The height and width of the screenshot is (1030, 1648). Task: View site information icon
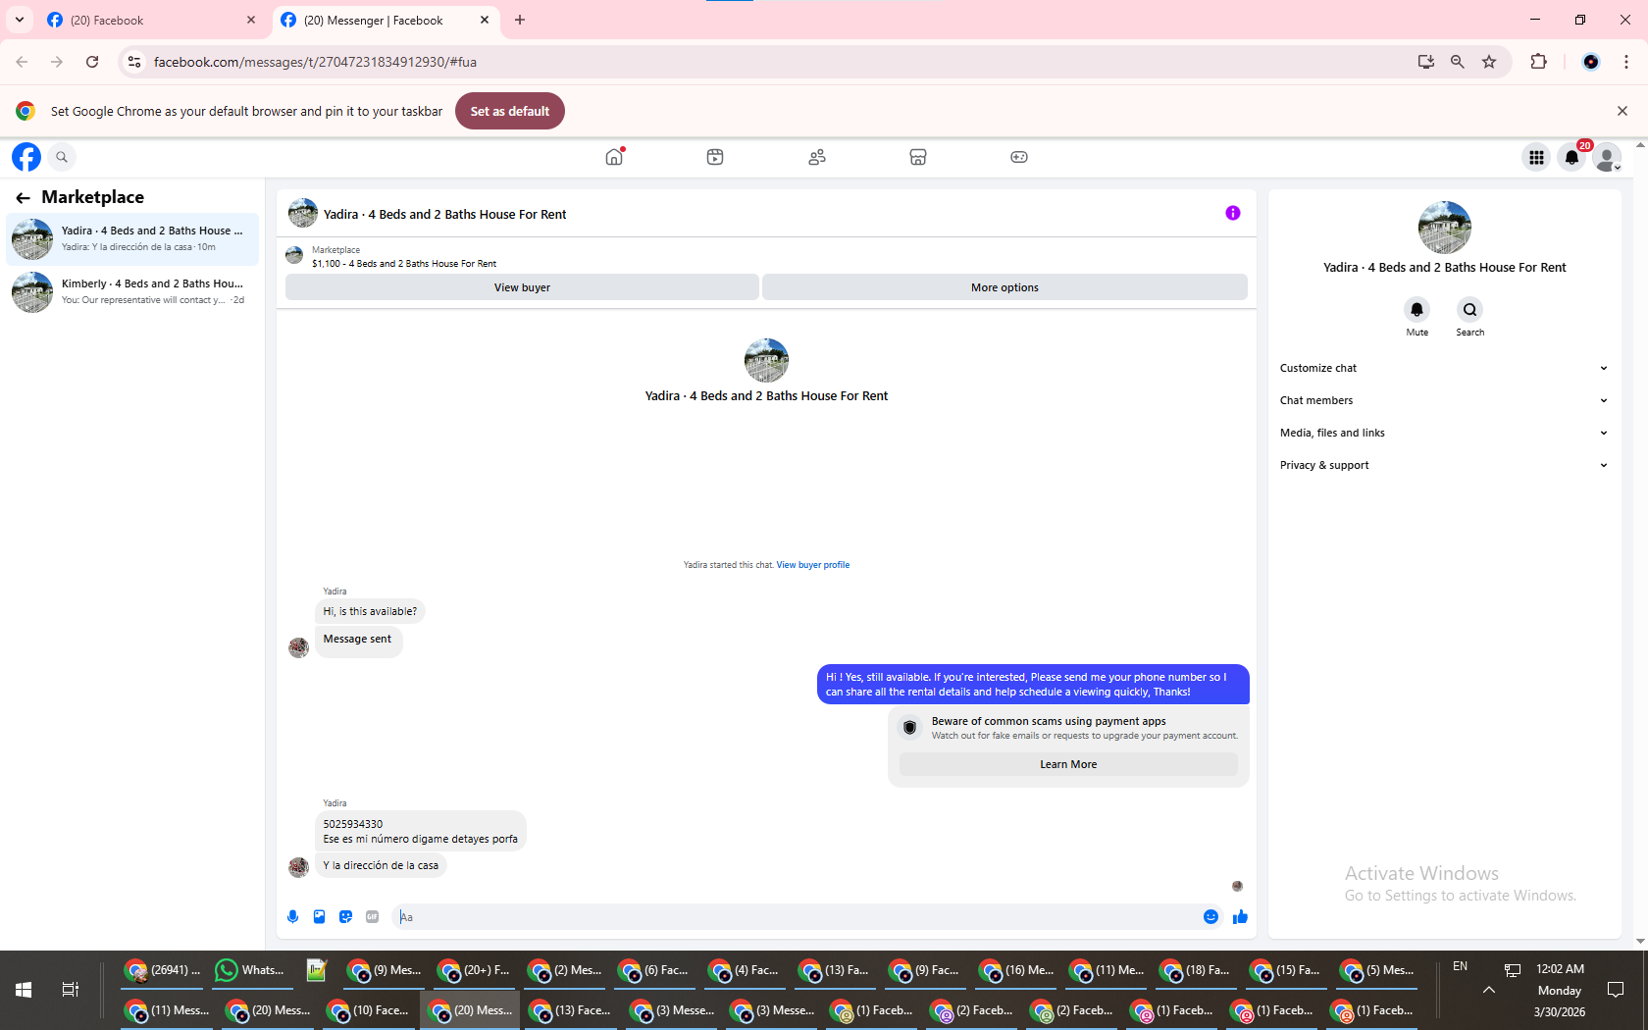tap(134, 62)
